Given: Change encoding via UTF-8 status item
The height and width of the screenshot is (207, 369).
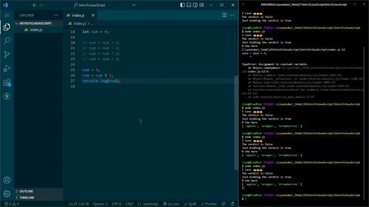Looking at the screenshot, I should point(116,204).
